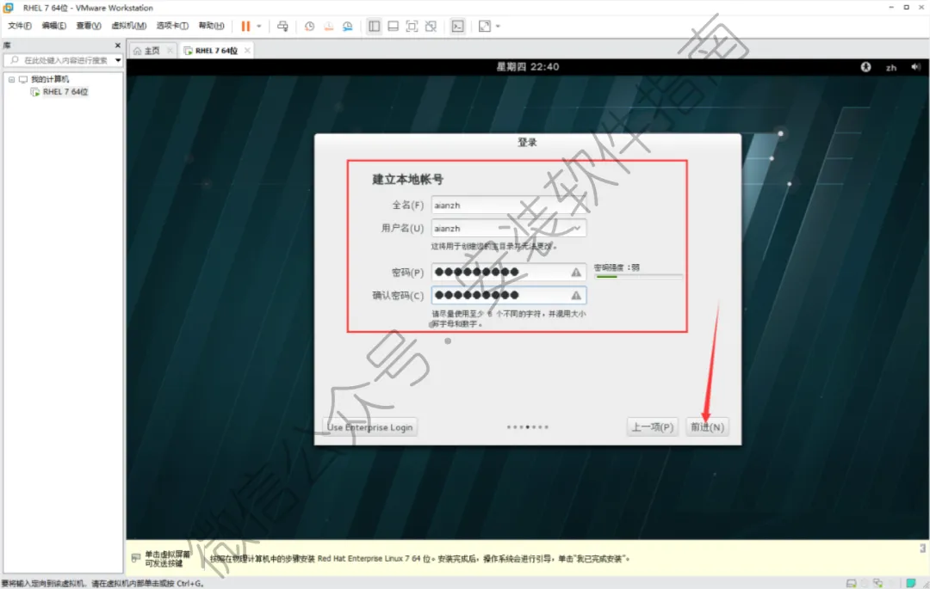930x589 pixels.
Task: Open the 虚拟机(M) menu
Action: 128,26
